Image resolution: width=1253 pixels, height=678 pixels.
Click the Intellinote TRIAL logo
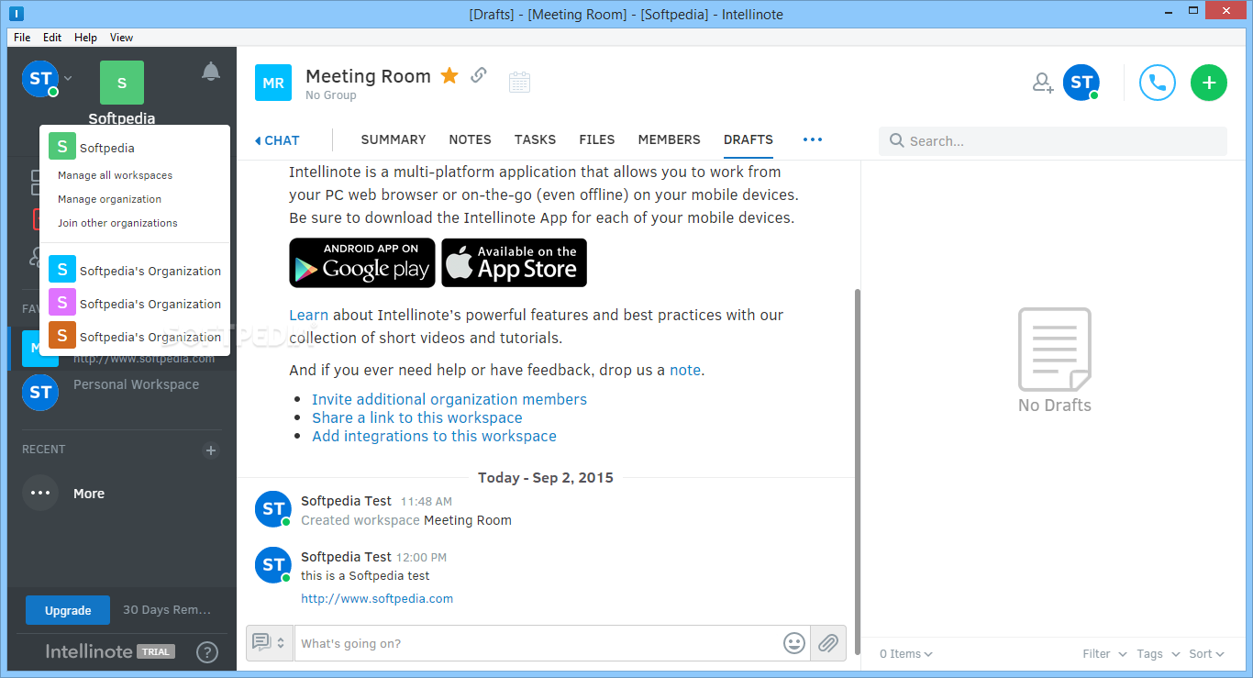109,651
